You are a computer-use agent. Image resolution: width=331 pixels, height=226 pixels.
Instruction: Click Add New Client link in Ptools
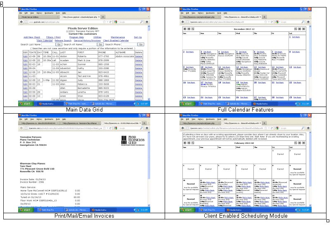(x=31, y=37)
